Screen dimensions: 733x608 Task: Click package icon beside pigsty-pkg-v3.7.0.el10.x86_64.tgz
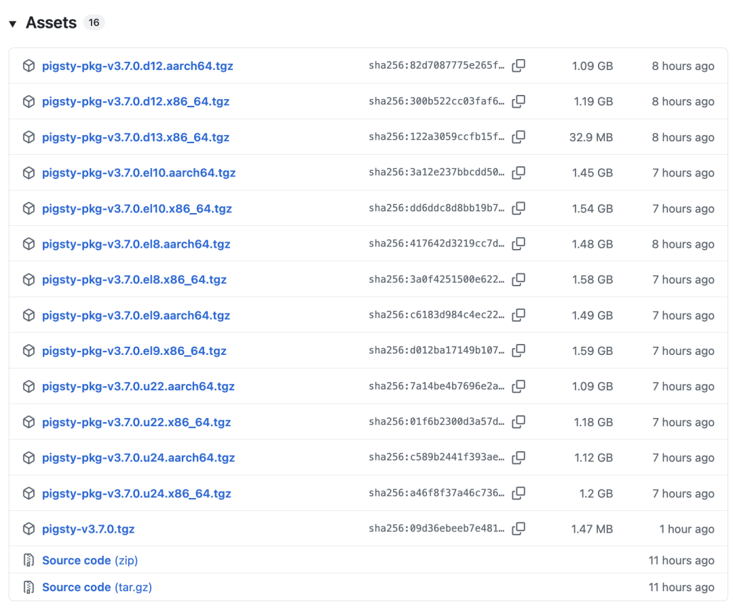[29, 208]
